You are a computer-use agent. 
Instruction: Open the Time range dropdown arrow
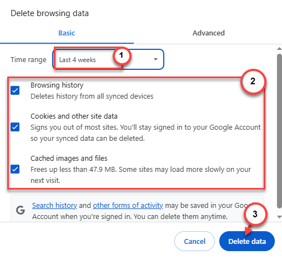tap(155, 59)
